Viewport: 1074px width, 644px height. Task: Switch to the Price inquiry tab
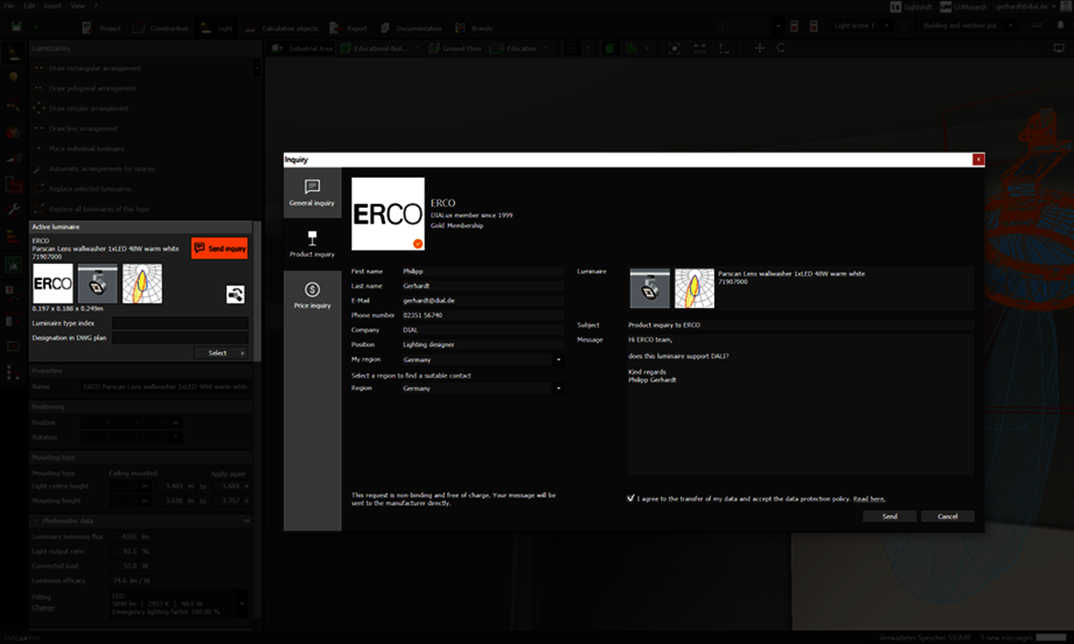312,296
